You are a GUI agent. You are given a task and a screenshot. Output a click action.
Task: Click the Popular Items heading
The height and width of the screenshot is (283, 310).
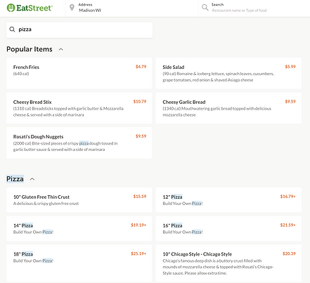[30, 49]
